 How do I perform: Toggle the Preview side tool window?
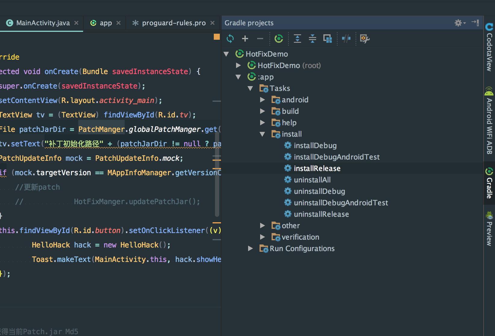[489, 229]
